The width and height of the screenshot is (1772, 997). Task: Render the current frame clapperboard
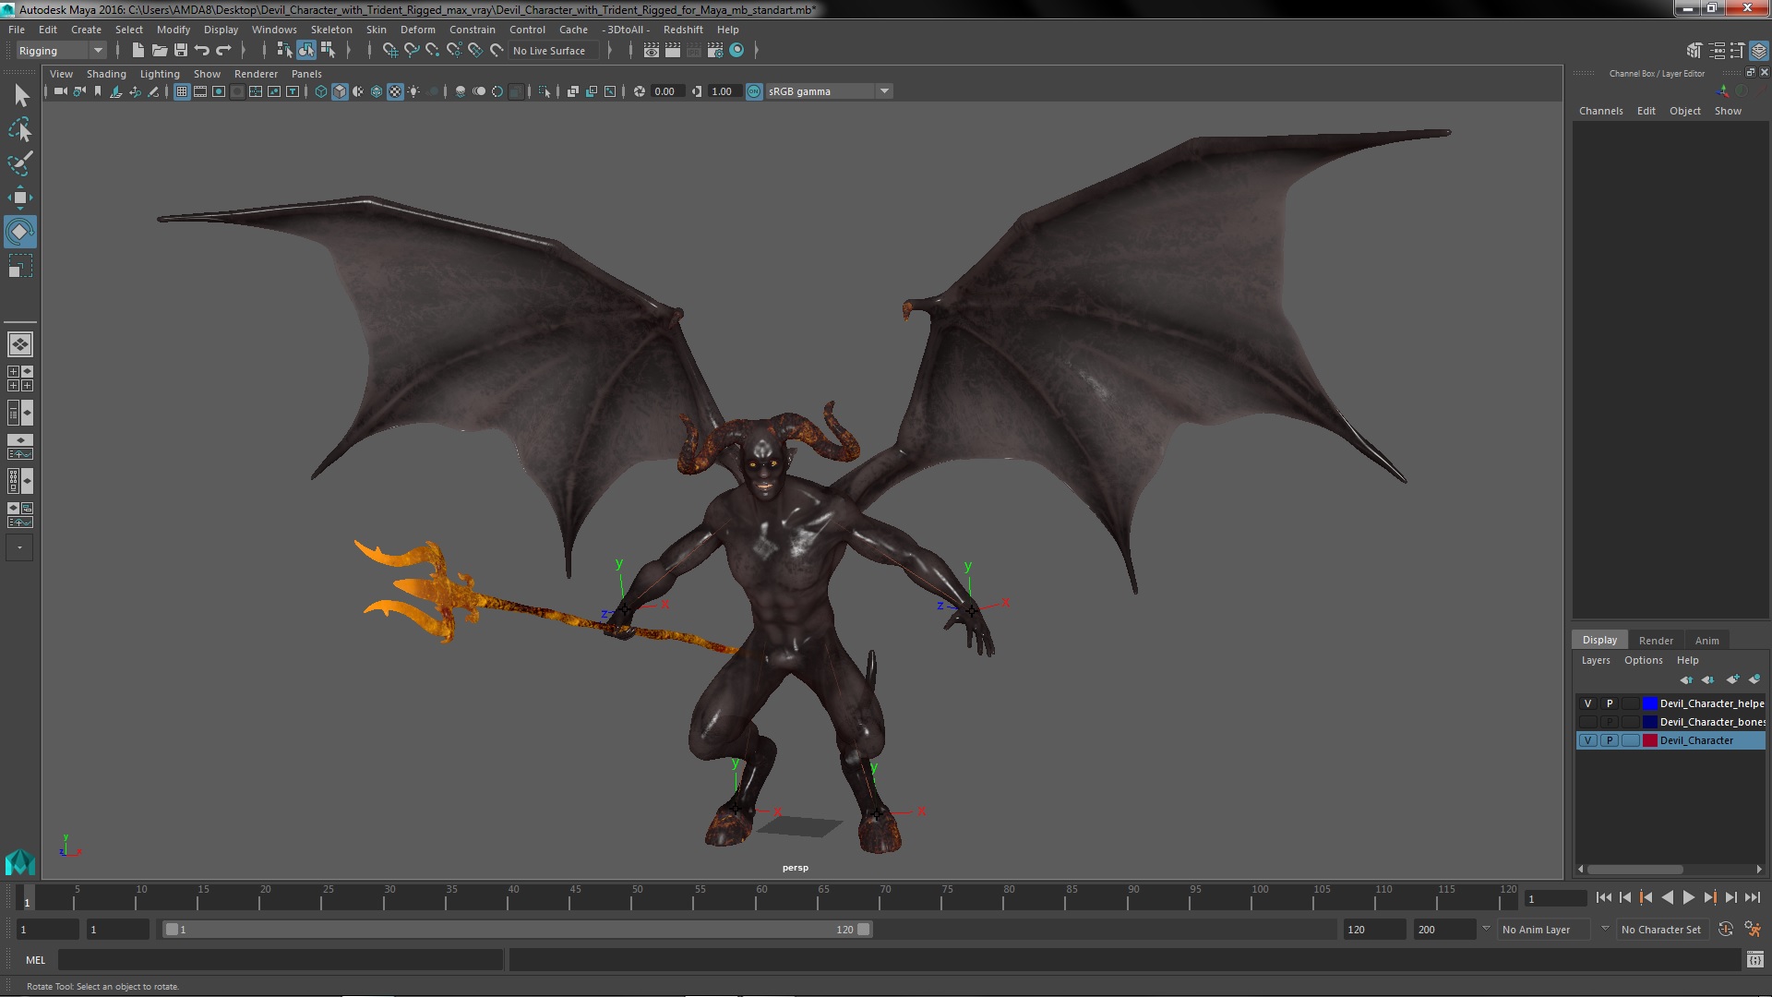click(673, 51)
